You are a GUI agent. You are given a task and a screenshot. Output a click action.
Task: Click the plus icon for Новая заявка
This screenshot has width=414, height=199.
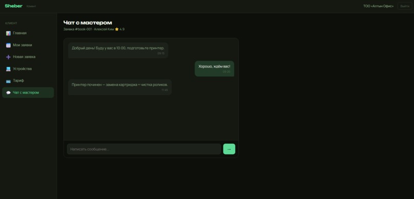point(8,57)
